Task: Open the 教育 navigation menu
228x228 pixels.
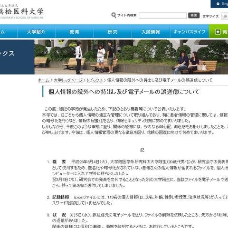Action: click(74, 32)
